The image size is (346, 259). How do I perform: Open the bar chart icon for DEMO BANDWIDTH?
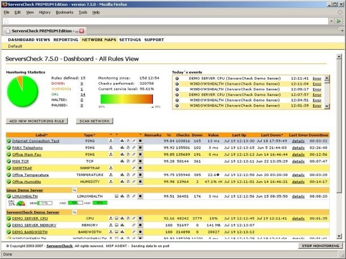(122, 232)
